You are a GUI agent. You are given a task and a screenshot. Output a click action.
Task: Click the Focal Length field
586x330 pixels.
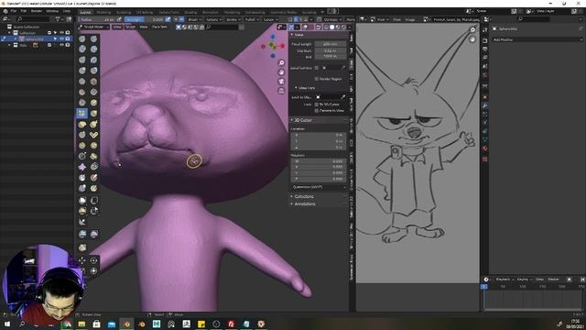click(x=331, y=44)
